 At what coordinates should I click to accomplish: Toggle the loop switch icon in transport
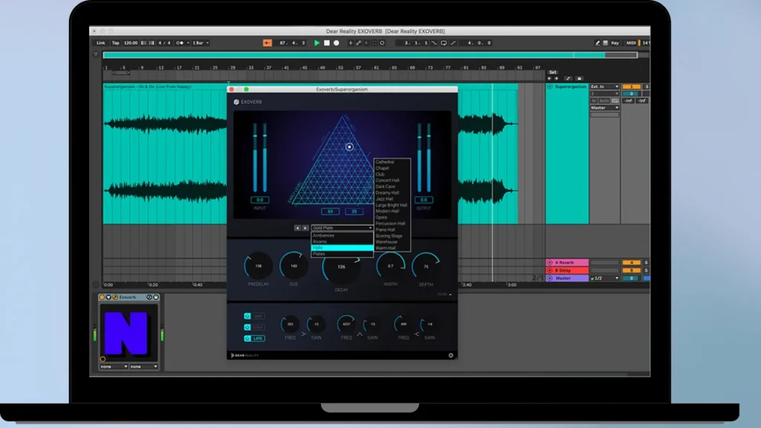444,42
